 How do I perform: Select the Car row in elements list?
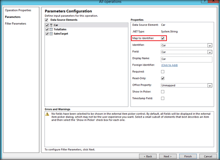tap(86, 25)
